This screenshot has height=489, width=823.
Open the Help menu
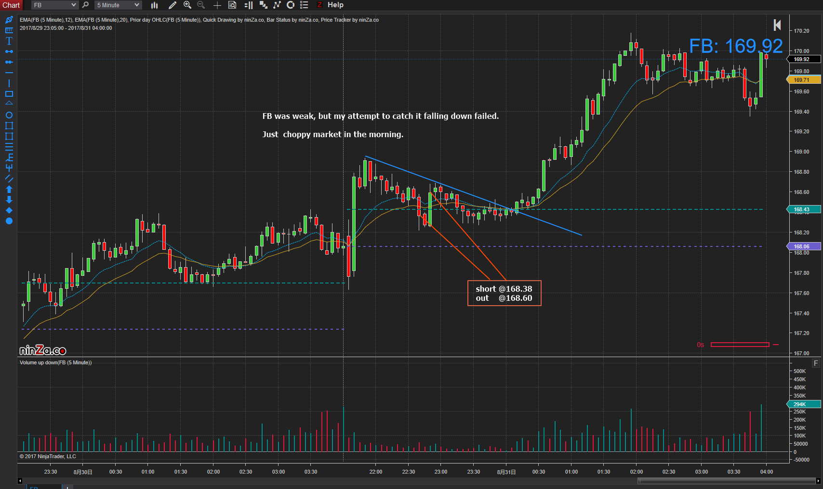coord(335,5)
